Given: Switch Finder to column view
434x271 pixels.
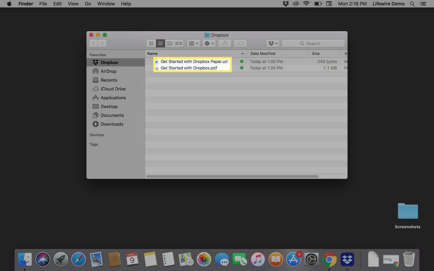Looking at the screenshot, I should pos(170,43).
